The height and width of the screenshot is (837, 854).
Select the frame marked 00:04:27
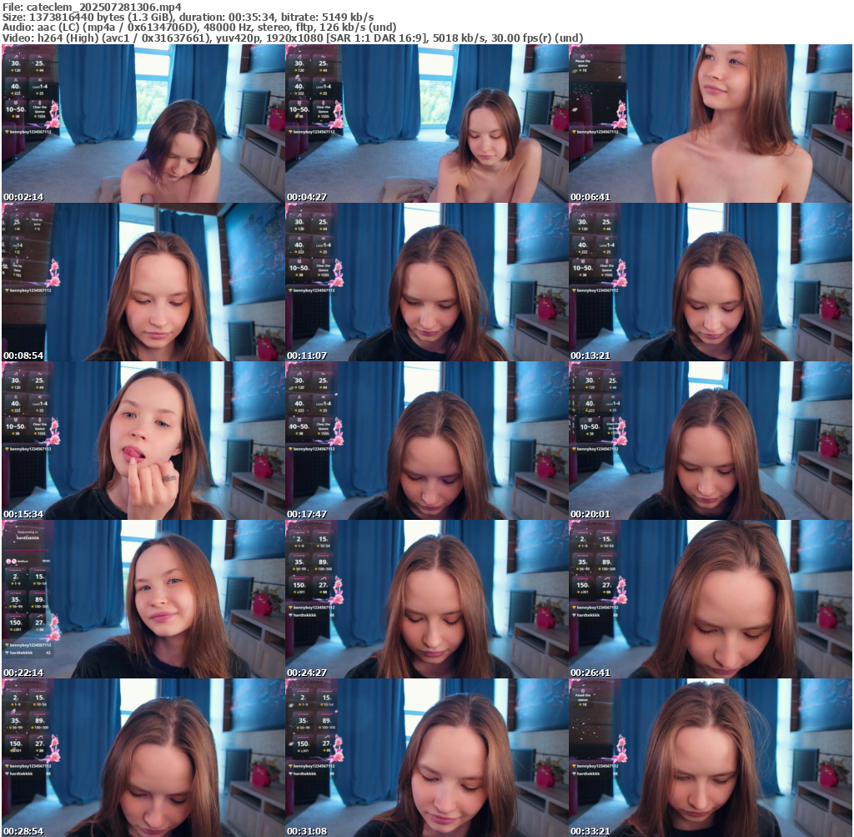tap(426, 124)
